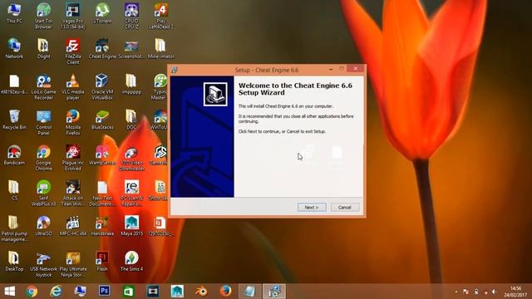Select the CS folder icon
Viewport: 532px width, 299px height.
click(14, 190)
